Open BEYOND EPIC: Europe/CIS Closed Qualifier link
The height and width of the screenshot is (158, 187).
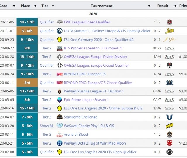98,83
